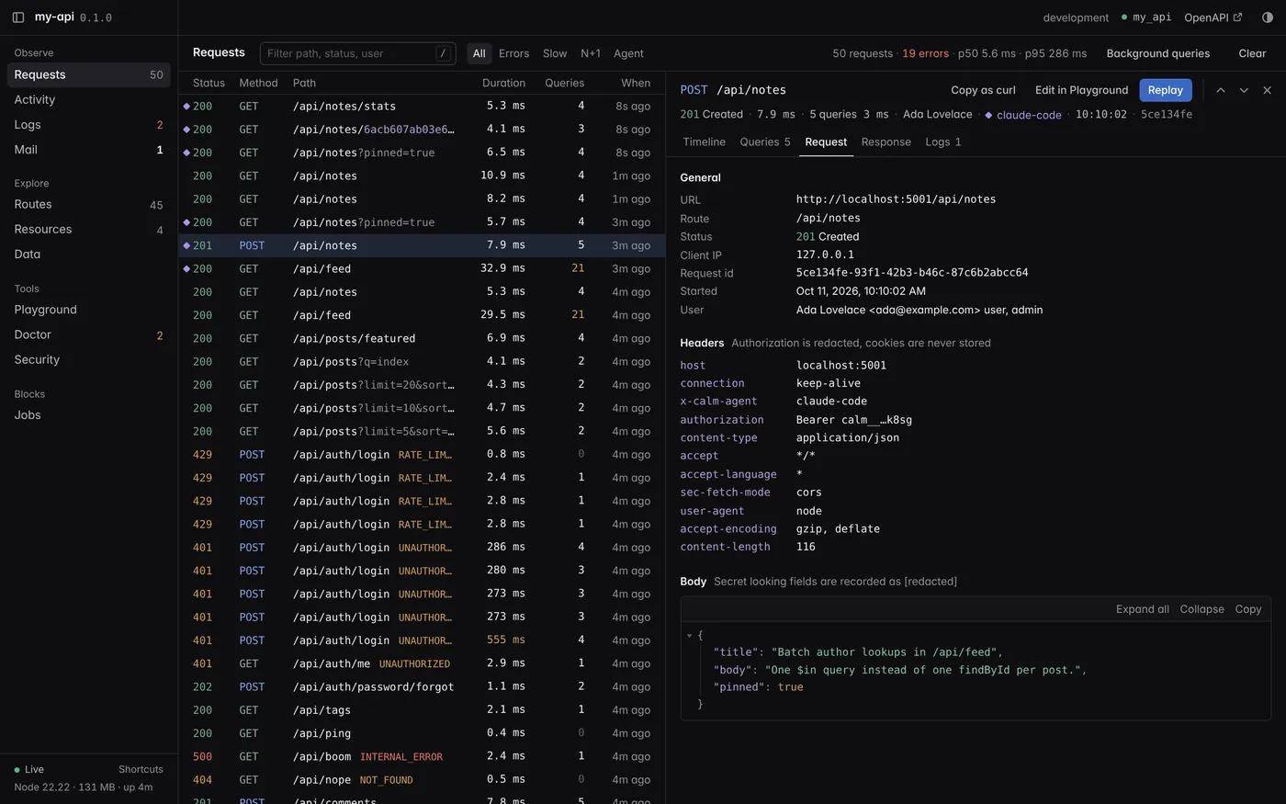The height and width of the screenshot is (804, 1286).
Task: Open the Logs 1 tab
Action: pyautogui.click(x=943, y=142)
